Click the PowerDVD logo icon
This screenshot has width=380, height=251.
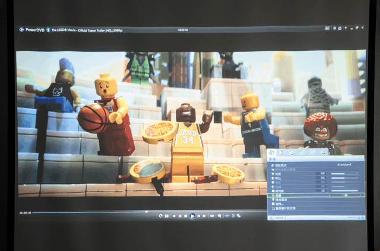21,30
